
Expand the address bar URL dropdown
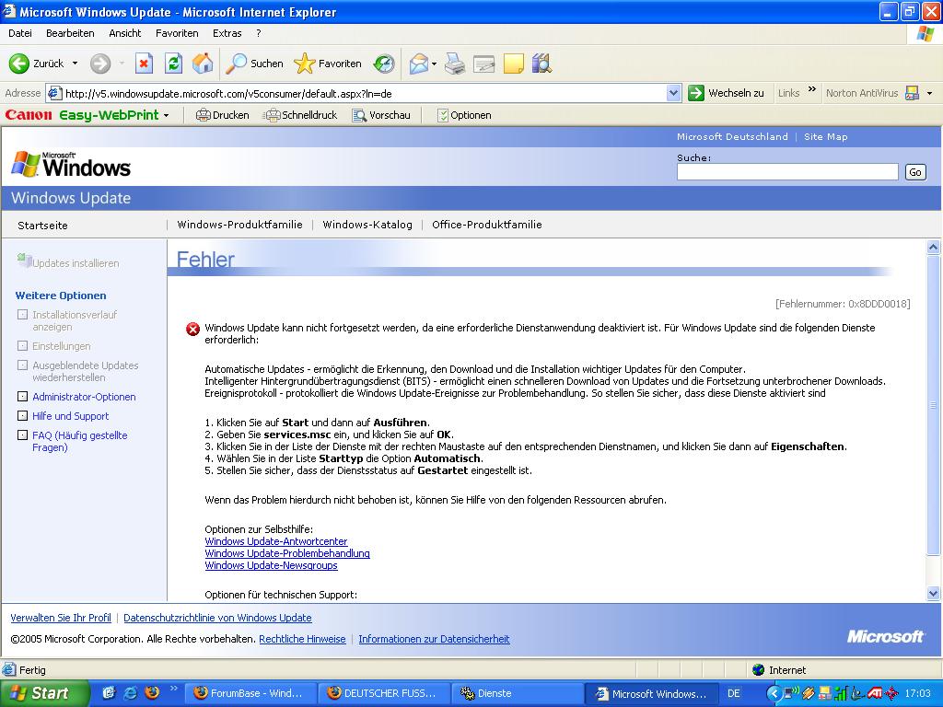pyautogui.click(x=673, y=93)
